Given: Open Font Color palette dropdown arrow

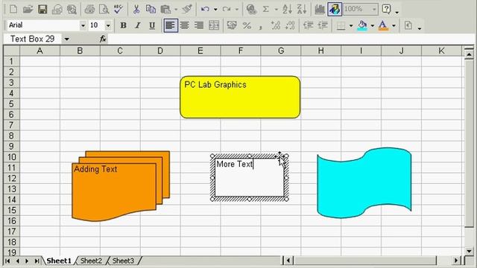Looking at the screenshot, I should pos(394,25).
